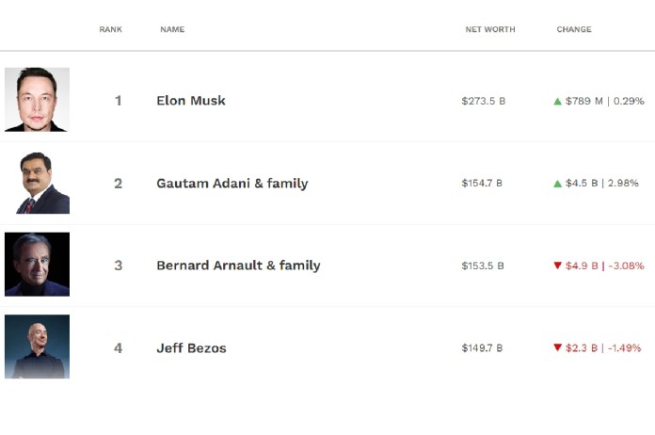Image resolution: width=655 pixels, height=435 pixels.
Task: Open the photo thumbnail in the rank 4 row
Action: [37, 346]
